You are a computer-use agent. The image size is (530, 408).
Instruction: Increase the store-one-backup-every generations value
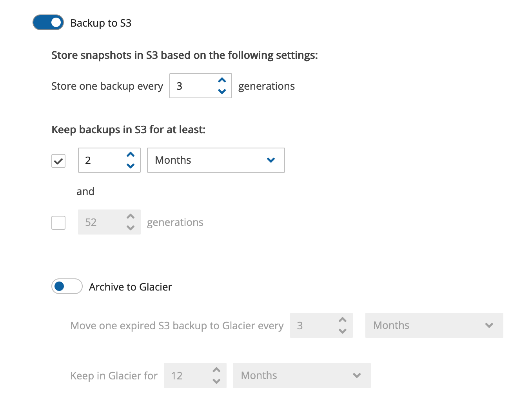click(x=222, y=80)
